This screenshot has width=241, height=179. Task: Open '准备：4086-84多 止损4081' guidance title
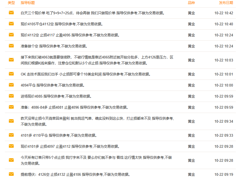[74, 107]
